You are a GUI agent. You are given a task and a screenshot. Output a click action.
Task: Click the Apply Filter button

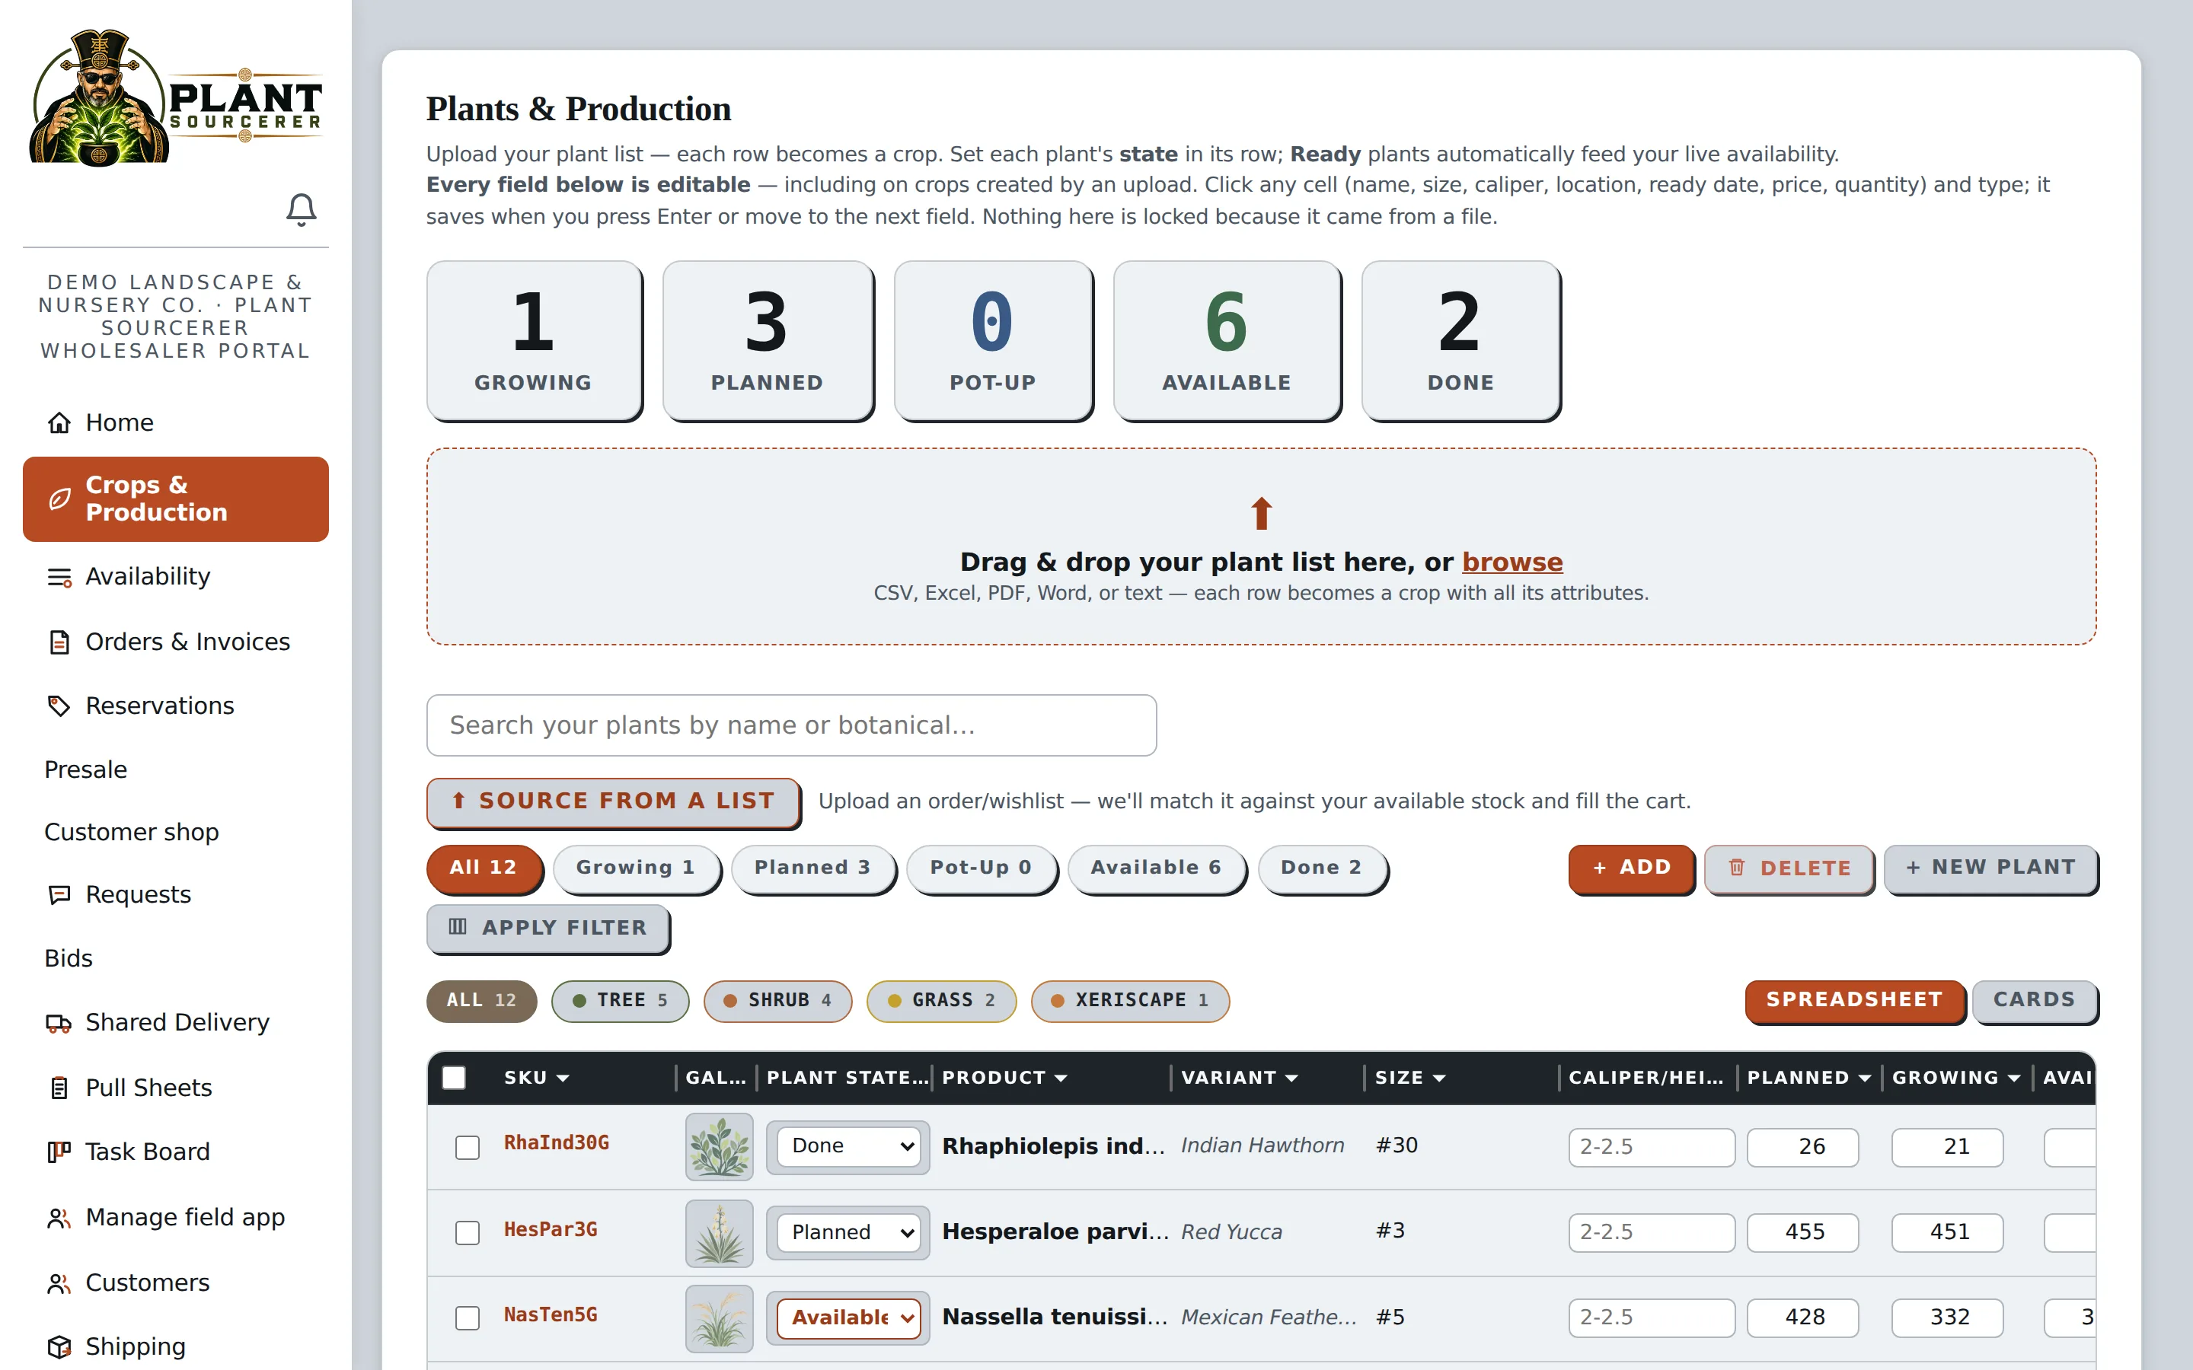tap(547, 927)
